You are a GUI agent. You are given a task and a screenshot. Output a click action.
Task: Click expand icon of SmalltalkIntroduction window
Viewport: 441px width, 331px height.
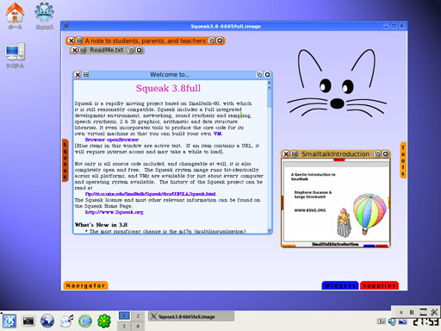point(377,153)
